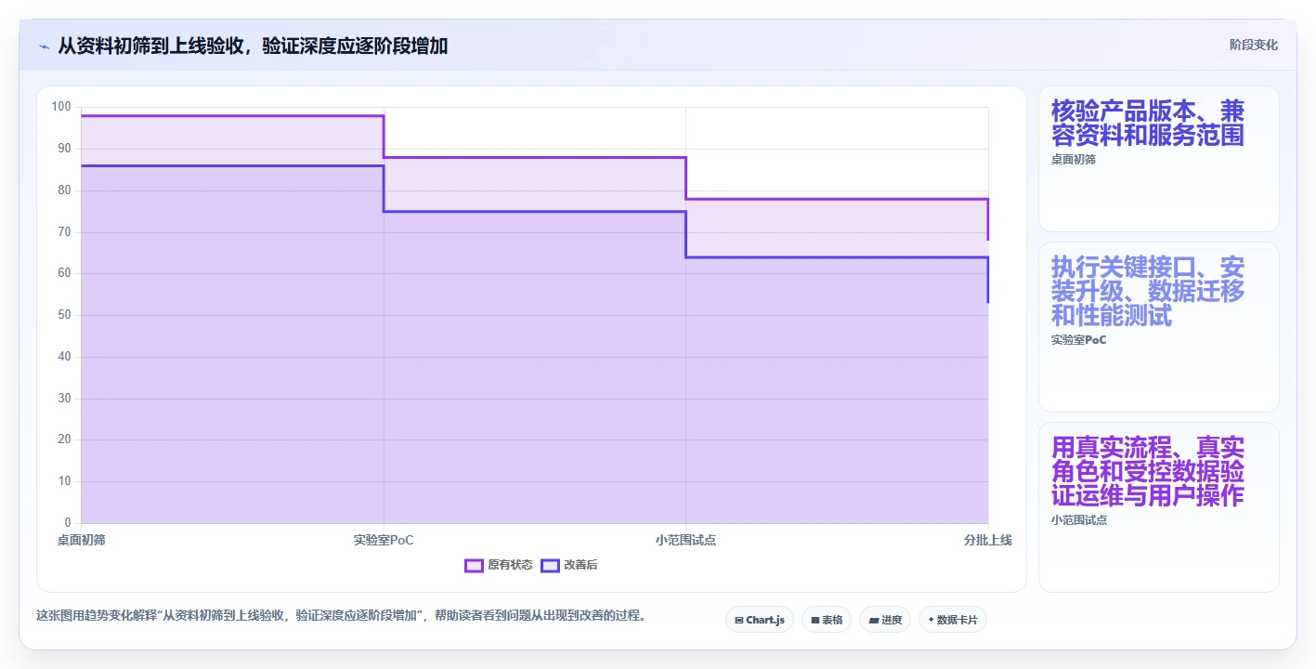Click the chart title heading text
The image size is (1316, 669).
coord(253,46)
